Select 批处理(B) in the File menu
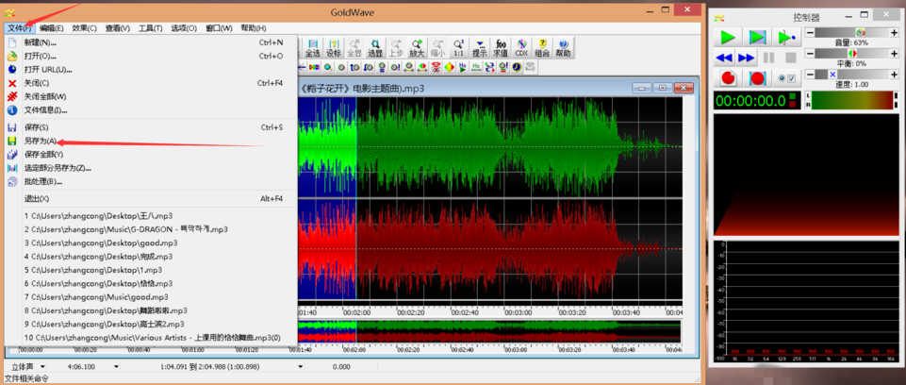The width and height of the screenshot is (906, 385). coord(42,181)
